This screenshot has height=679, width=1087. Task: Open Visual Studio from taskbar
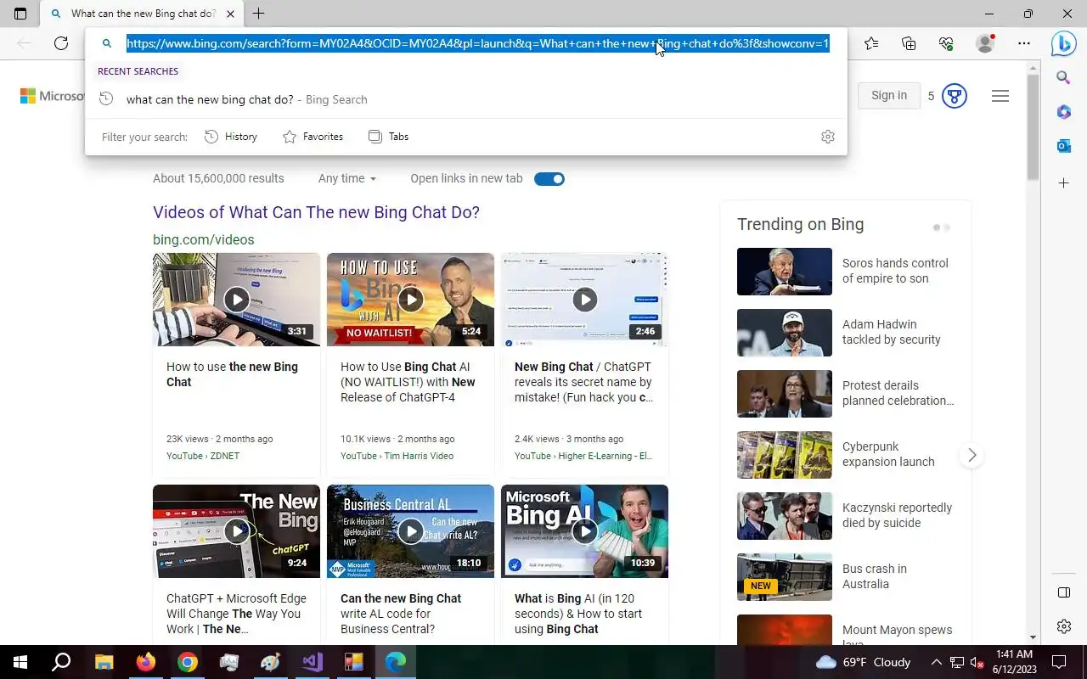pyautogui.click(x=313, y=662)
